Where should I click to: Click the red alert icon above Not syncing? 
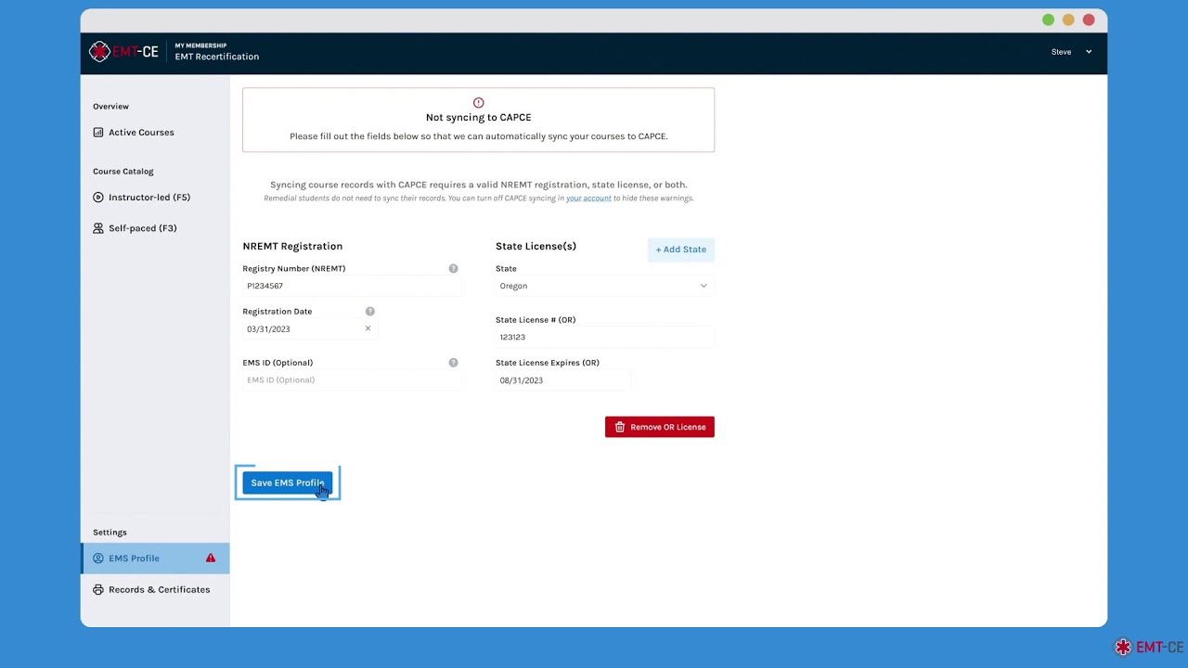pyautogui.click(x=478, y=103)
